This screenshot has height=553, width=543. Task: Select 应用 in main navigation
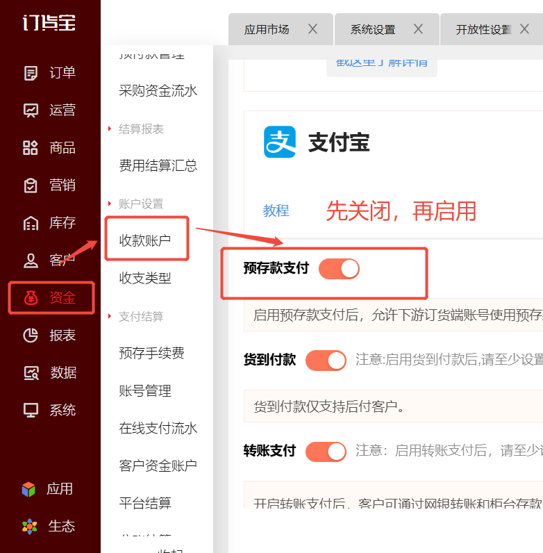pyautogui.click(x=60, y=490)
